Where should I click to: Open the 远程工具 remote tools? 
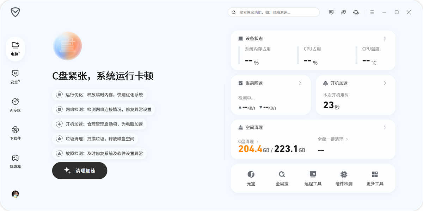tap(313, 178)
